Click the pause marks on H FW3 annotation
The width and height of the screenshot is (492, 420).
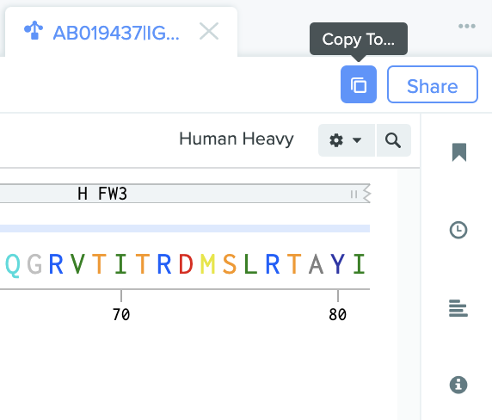tap(354, 195)
